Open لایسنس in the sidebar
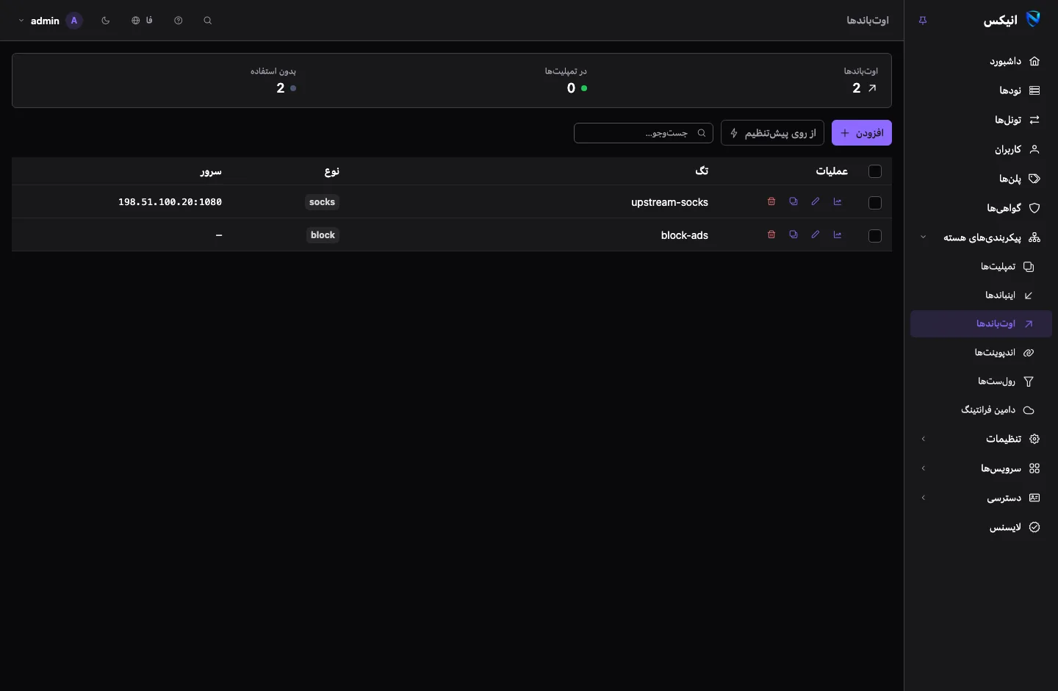Image resolution: width=1058 pixels, height=691 pixels. tap(982, 527)
